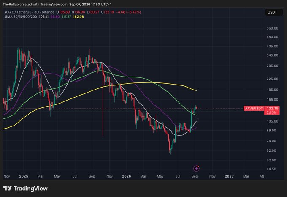
Task: Click the 185.00 price axis label
Action: pos(272,90)
